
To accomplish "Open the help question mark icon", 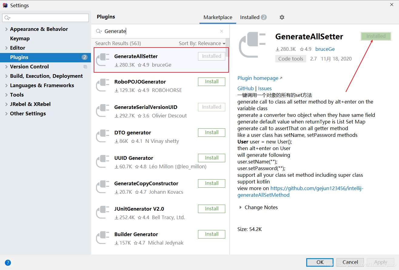I will pyautogui.click(x=8, y=262).
